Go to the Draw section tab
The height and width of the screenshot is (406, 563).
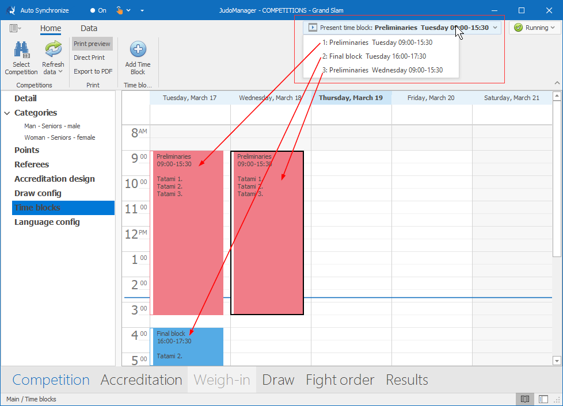(x=278, y=380)
